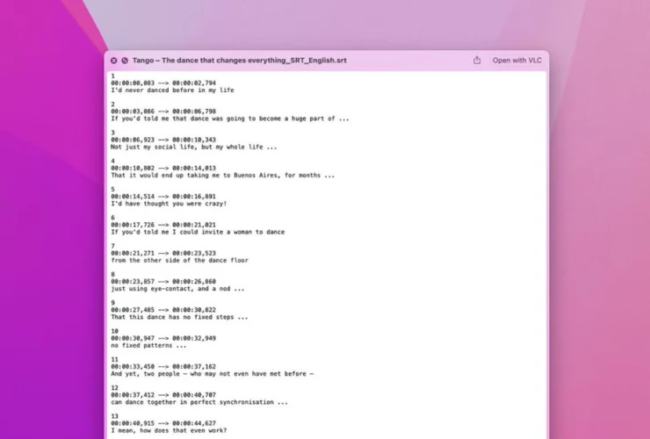This screenshot has height=439, width=650.
Task: Click the line mentioning Buenos Aires
Action: click(222, 176)
